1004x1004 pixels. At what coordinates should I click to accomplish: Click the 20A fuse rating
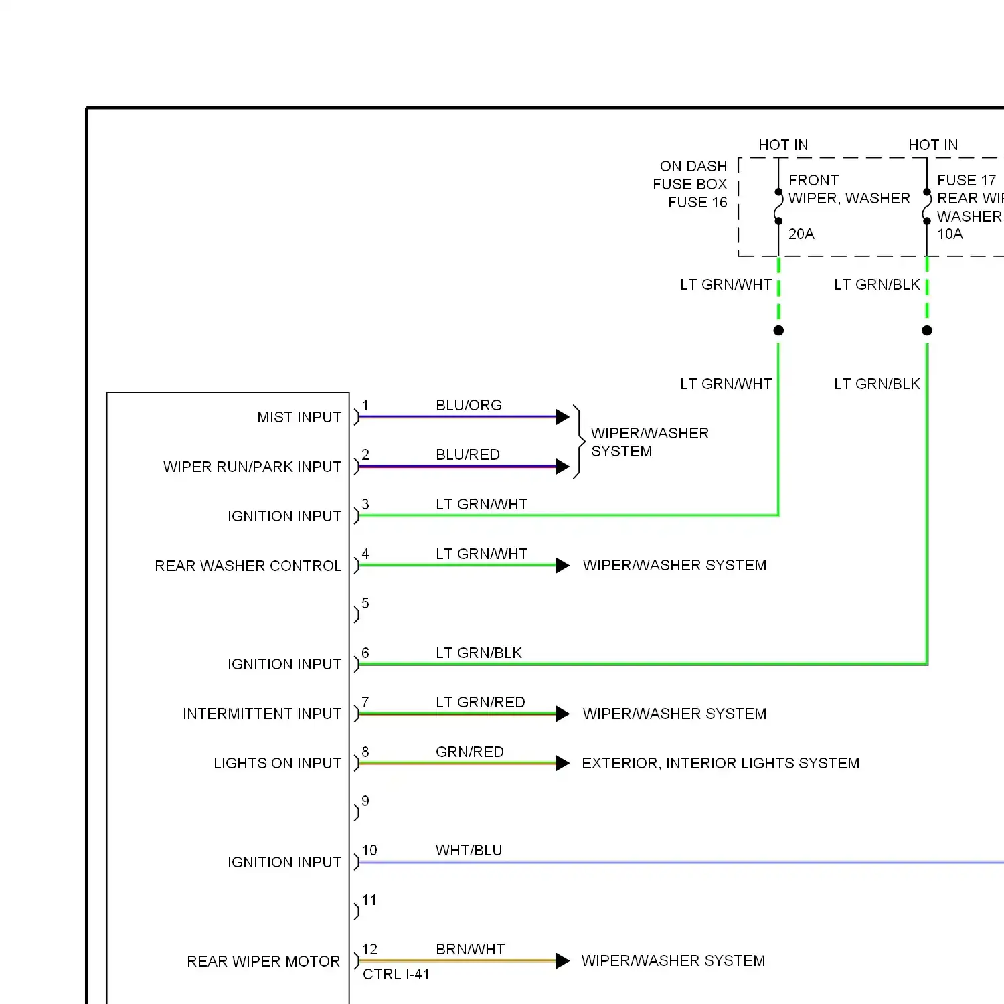click(801, 234)
